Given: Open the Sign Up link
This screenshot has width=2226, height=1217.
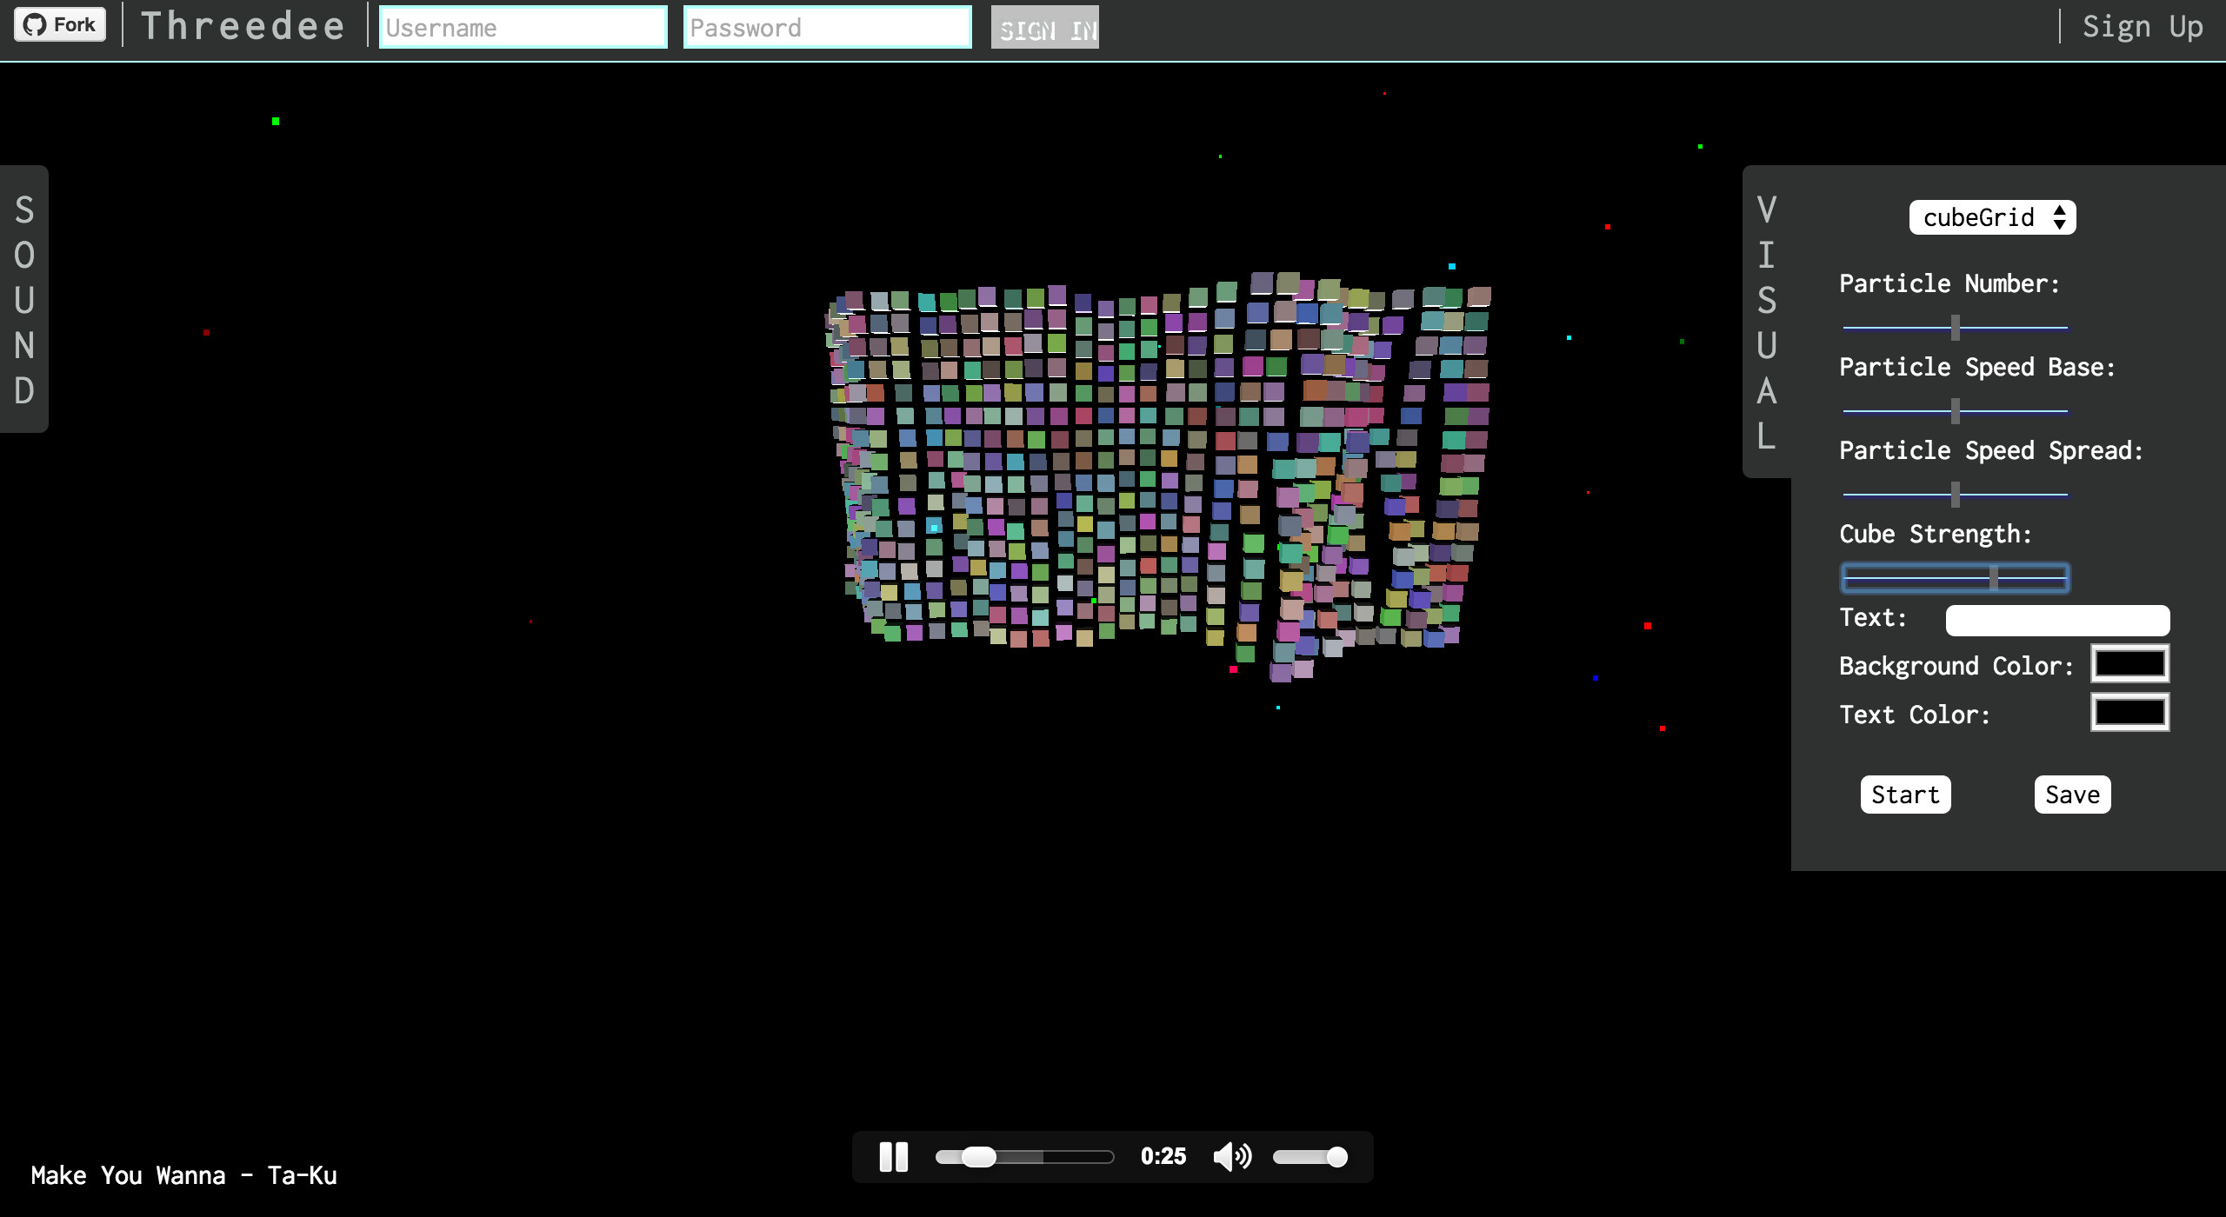Looking at the screenshot, I should 2143,26.
